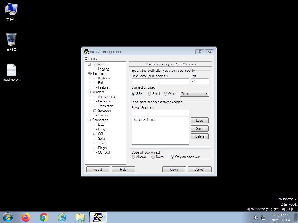Image resolution: width=298 pixels, height=223 pixels.
Task: Open the Features category
Action: click(104, 87)
